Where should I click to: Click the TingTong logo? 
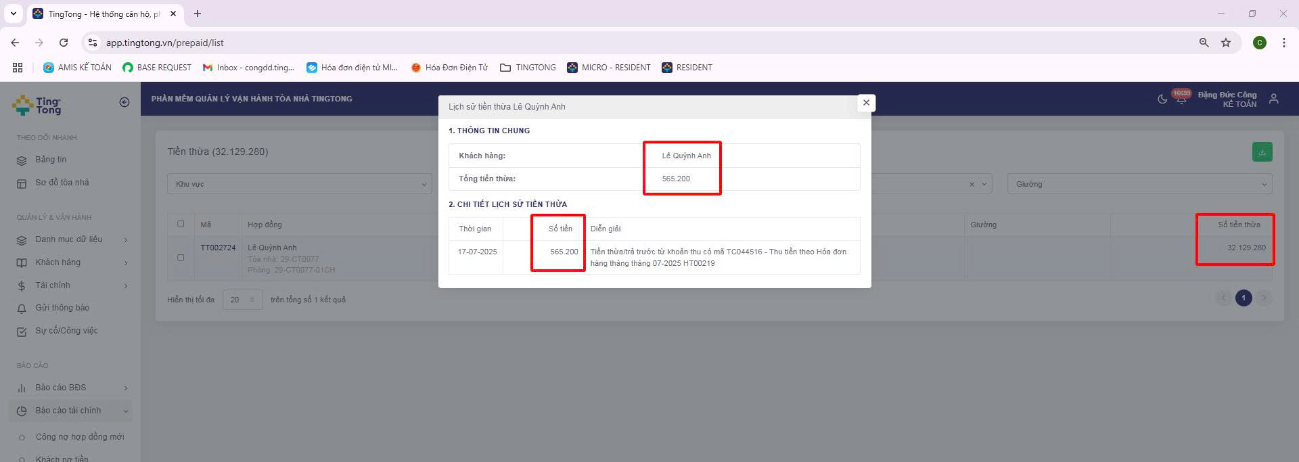point(37,105)
